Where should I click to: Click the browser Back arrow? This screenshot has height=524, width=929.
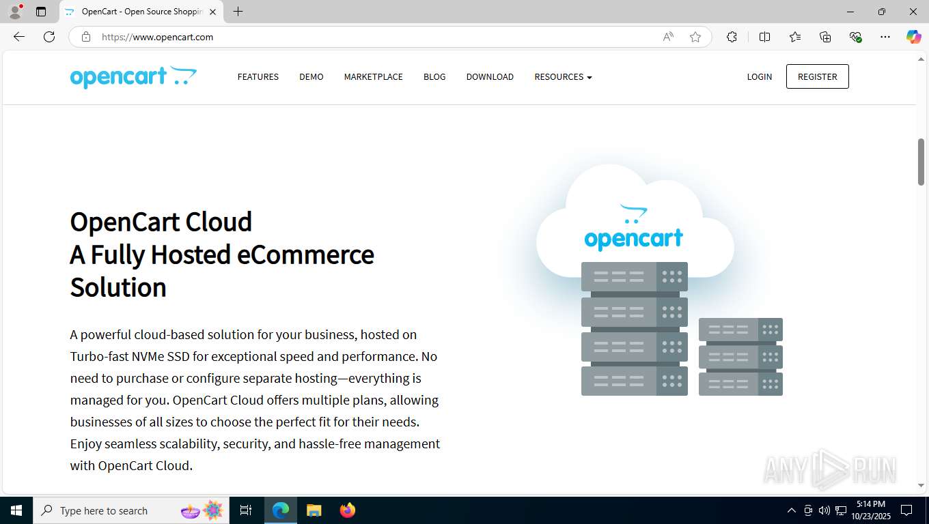coord(19,37)
